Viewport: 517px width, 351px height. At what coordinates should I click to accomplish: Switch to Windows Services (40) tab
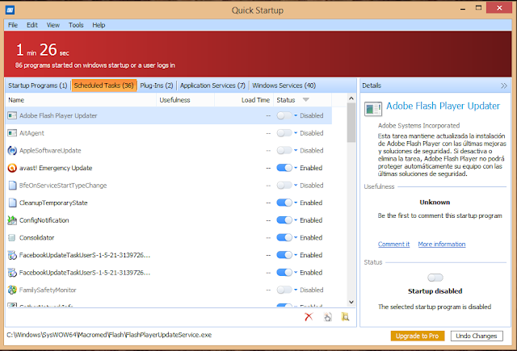coord(284,86)
